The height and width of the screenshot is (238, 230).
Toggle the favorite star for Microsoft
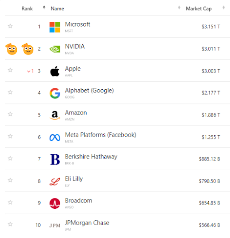pyautogui.click(x=10, y=26)
